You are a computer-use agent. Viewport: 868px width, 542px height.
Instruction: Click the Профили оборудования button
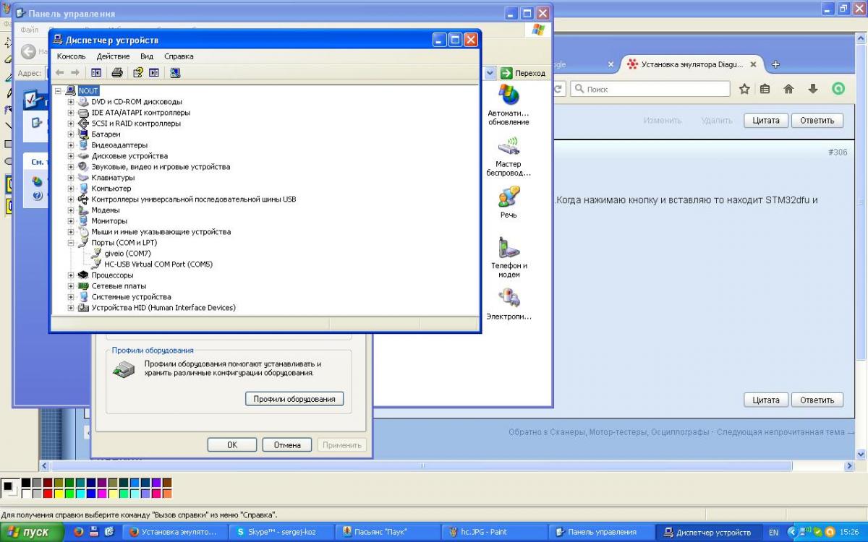point(294,399)
